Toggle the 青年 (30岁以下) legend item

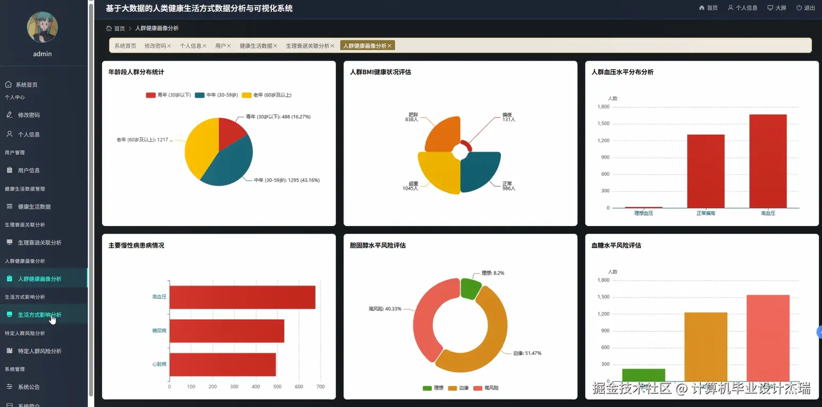coord(169,95)
